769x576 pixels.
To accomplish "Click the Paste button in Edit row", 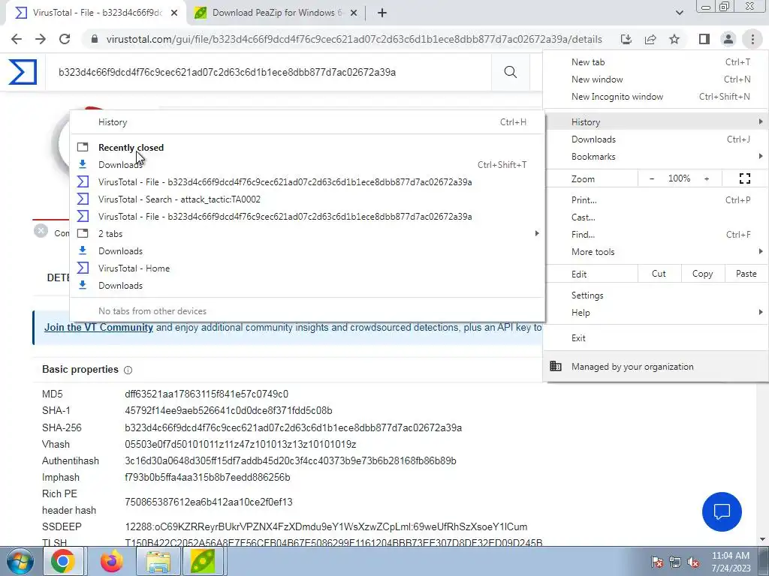I will 746,274.
